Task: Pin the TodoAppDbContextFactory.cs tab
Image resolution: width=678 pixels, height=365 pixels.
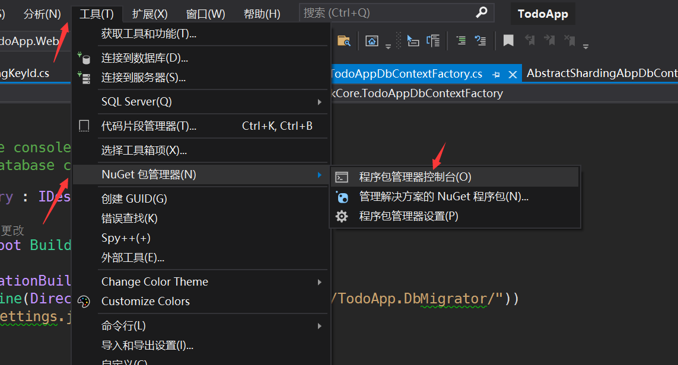Action: point(496,75)
